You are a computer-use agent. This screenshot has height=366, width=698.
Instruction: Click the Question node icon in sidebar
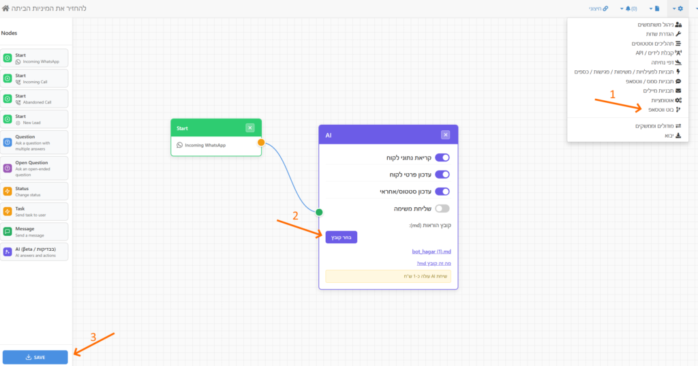[7, 142]
